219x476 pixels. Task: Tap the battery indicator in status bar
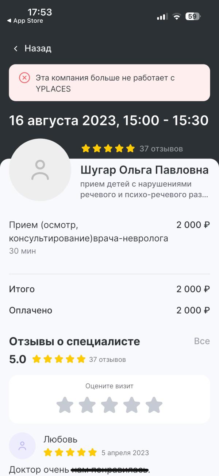coord(193,16)
